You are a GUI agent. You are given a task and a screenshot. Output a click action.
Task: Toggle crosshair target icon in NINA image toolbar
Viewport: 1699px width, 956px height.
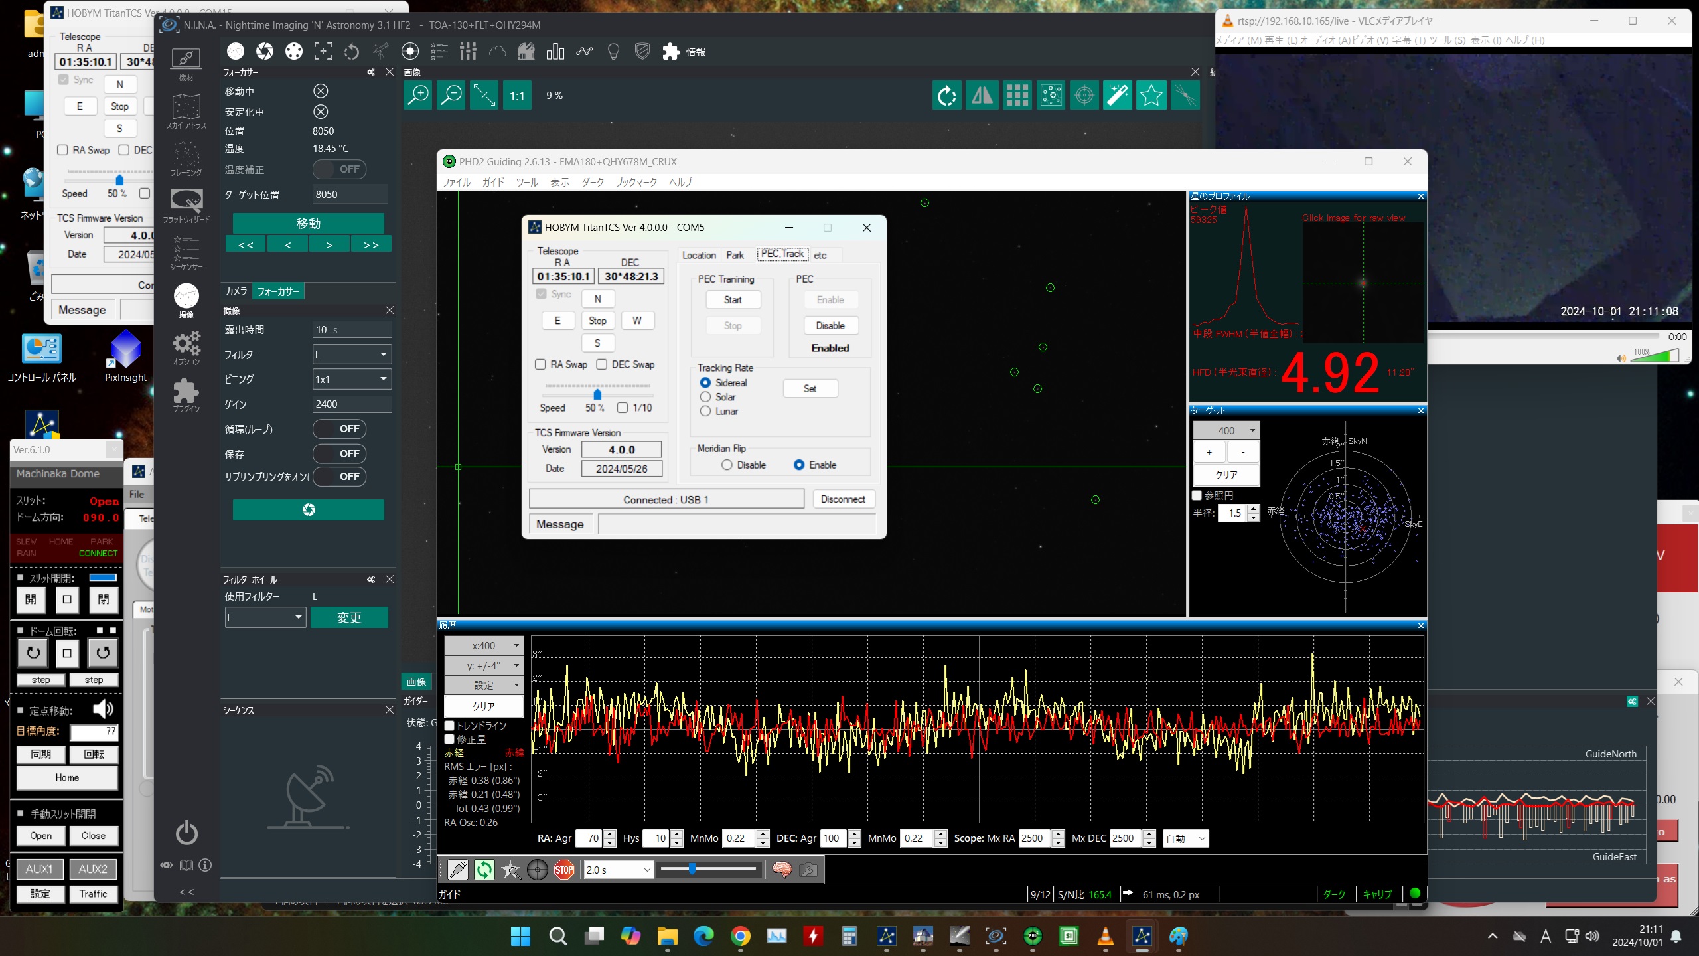(1084, 96)
